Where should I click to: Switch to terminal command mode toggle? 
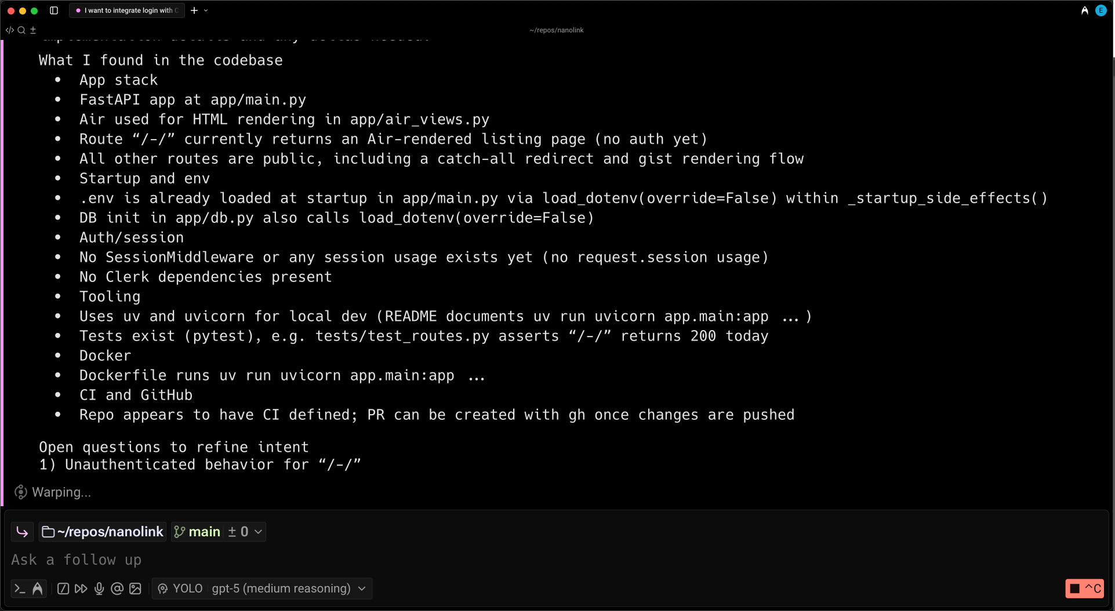(x=20, y=588)
